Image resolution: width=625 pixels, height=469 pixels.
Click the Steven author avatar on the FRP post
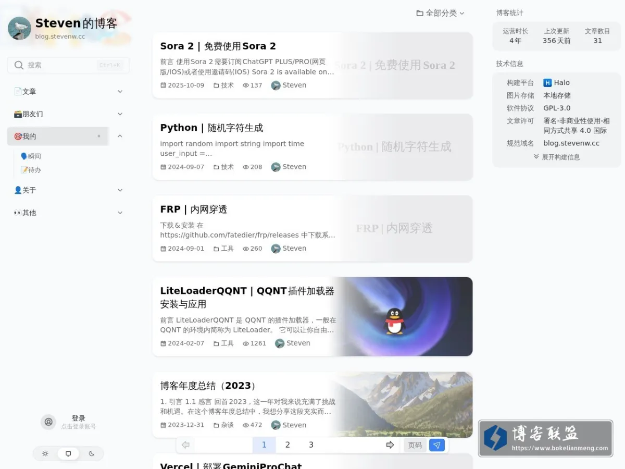[276, 249]
